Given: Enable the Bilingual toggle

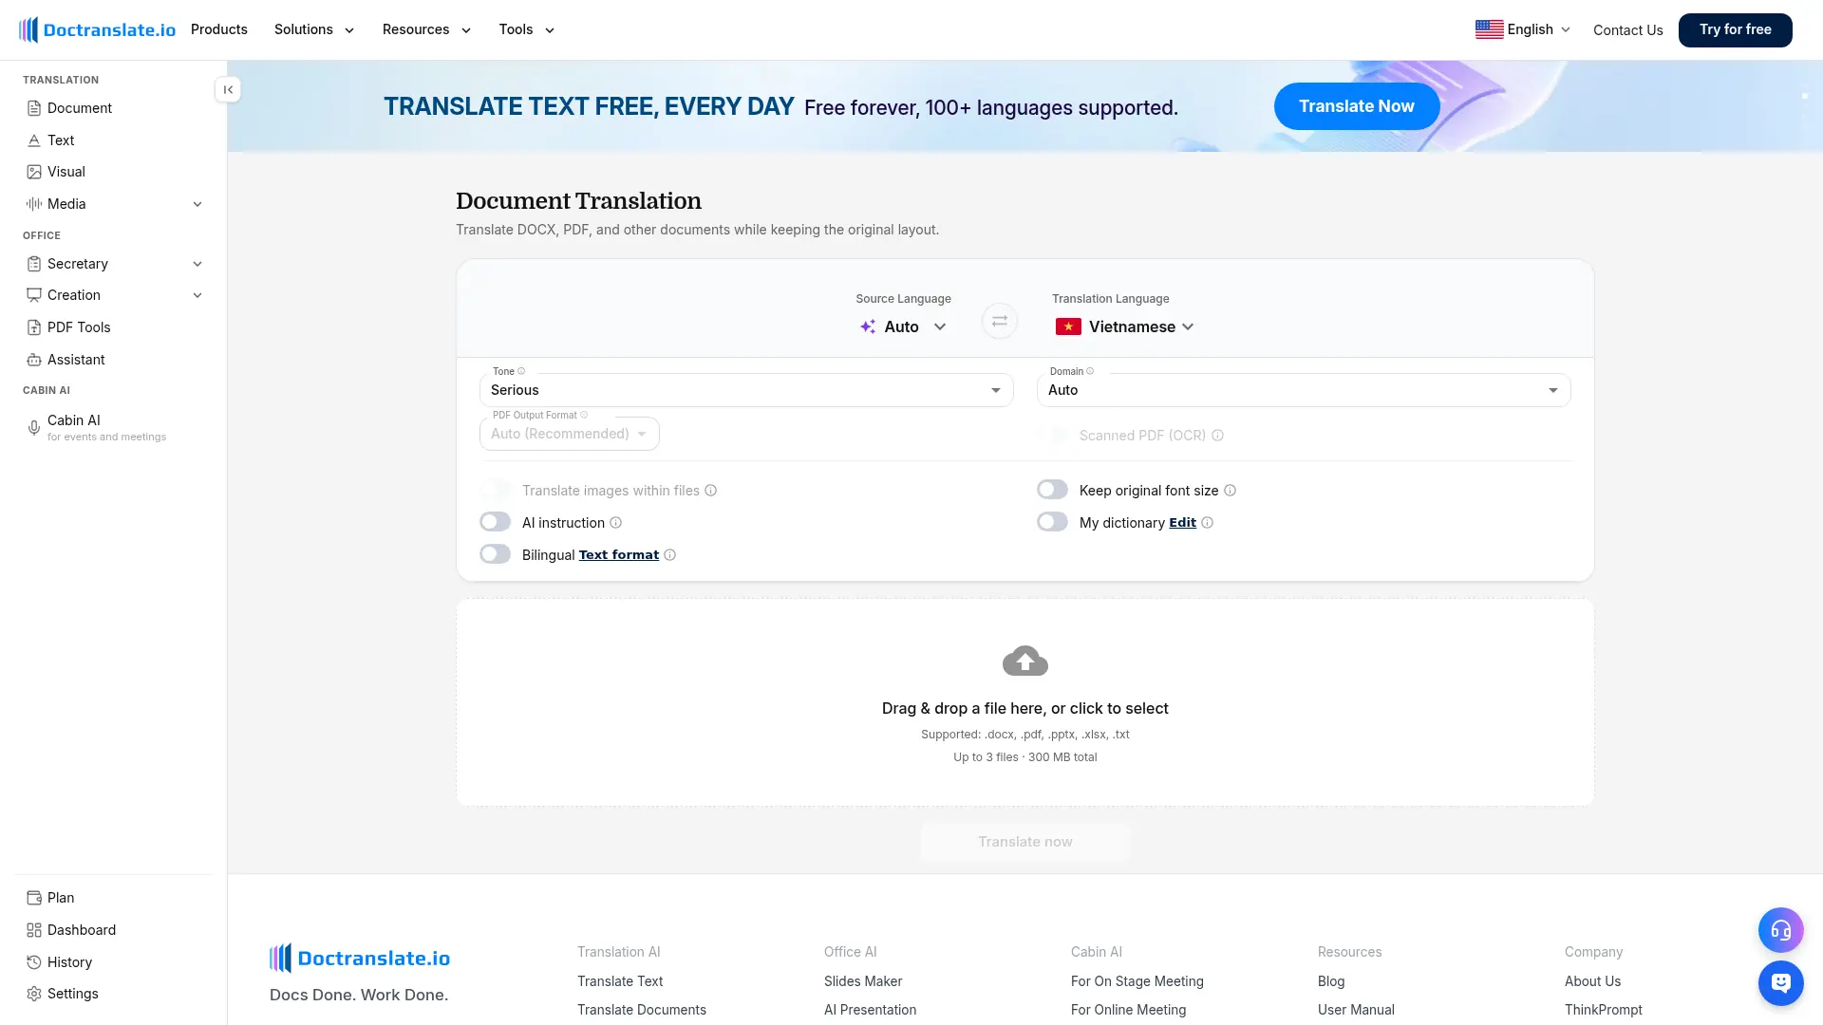Looking at the screenshot, I should tap(495, 554).
